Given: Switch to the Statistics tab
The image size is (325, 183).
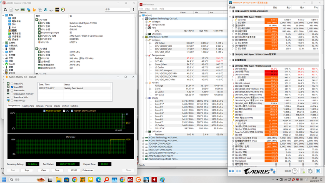Looking at the screenshot, I should (75, 106).
